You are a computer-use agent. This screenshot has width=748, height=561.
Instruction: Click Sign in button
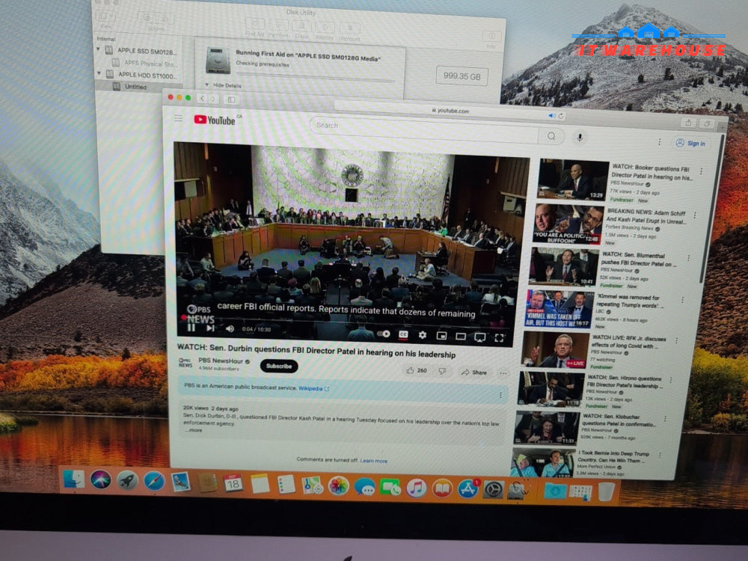[x=690, y=143]
